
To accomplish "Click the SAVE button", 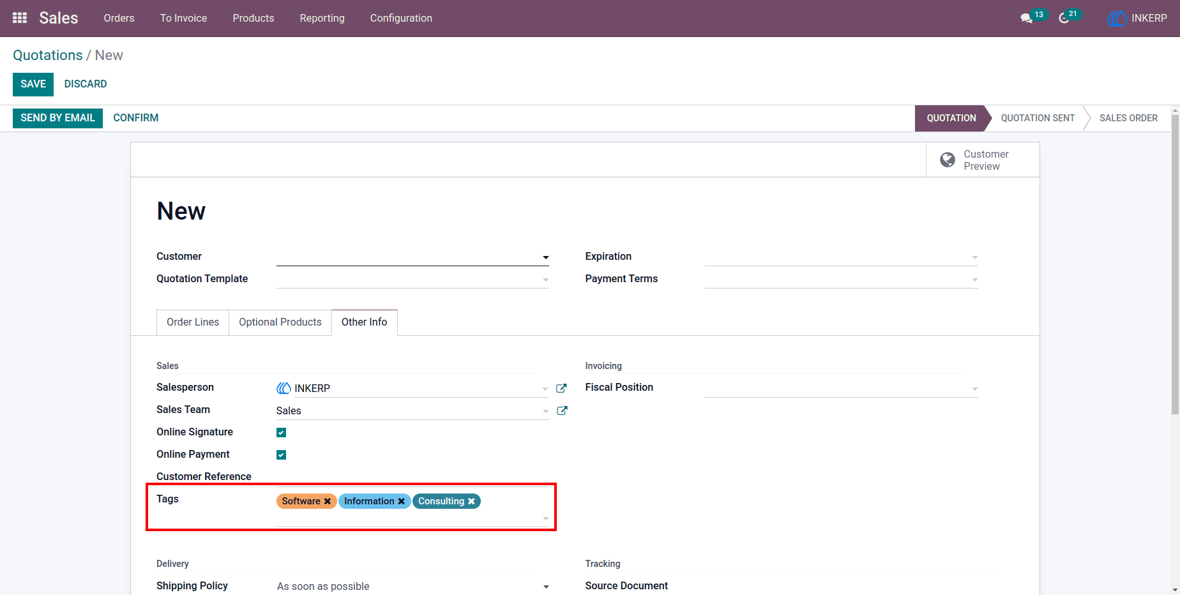I will click(33, 84).
